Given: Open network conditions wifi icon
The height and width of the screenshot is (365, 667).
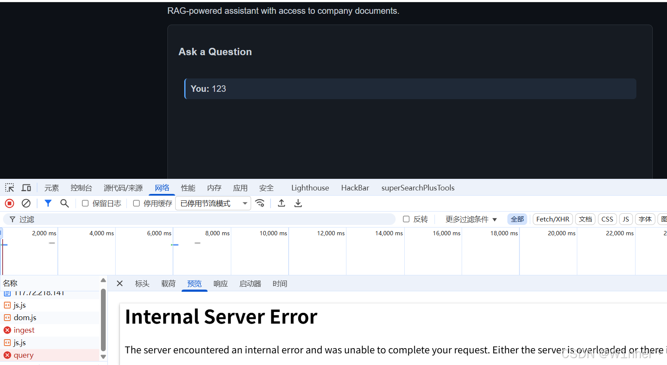Looking at the screenshot, I should coord(260,203).
